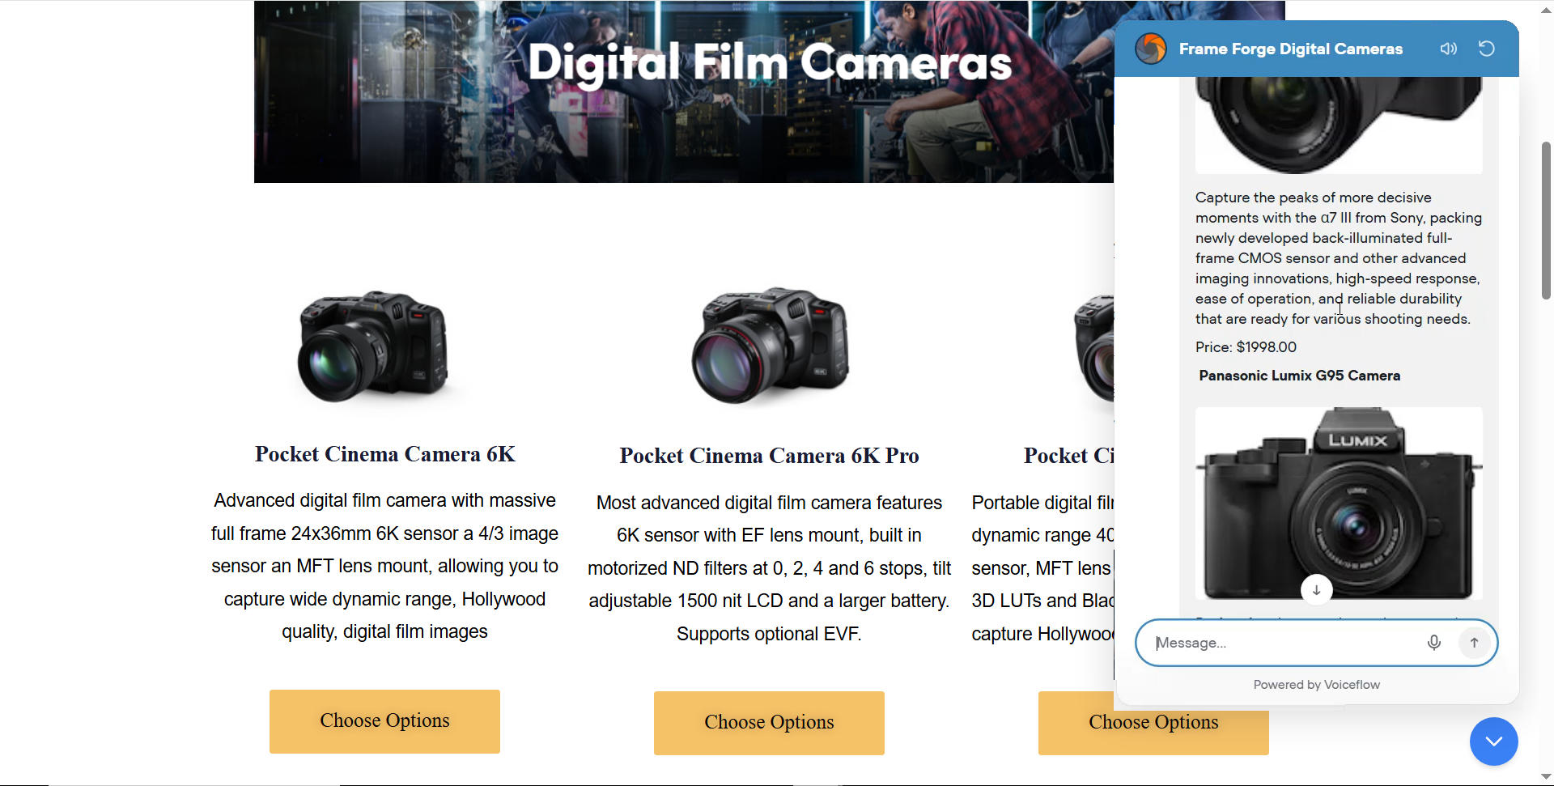Screen dimensions: 1554x786
Task: Collapse the chat widget with the blue chevron button
Action: 1493,741
